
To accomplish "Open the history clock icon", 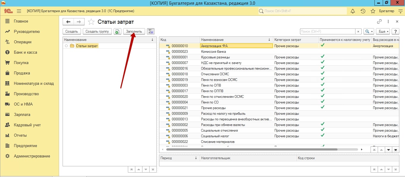I will [363, 11].
